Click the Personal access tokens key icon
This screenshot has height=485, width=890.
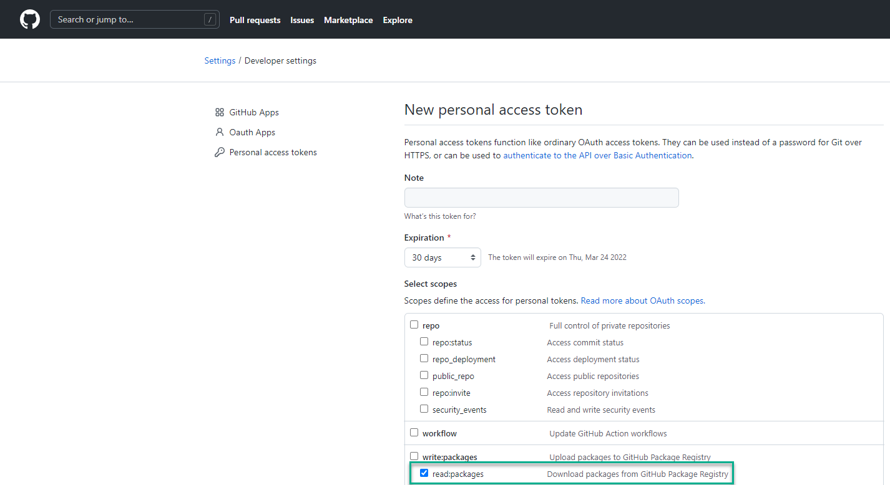point(219,152)
